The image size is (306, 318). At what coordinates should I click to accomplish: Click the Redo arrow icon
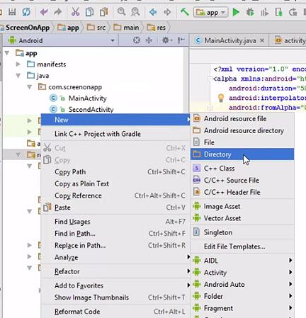[x=58, y=12]
